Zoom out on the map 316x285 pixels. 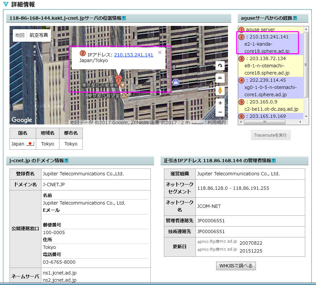point(220,112)
